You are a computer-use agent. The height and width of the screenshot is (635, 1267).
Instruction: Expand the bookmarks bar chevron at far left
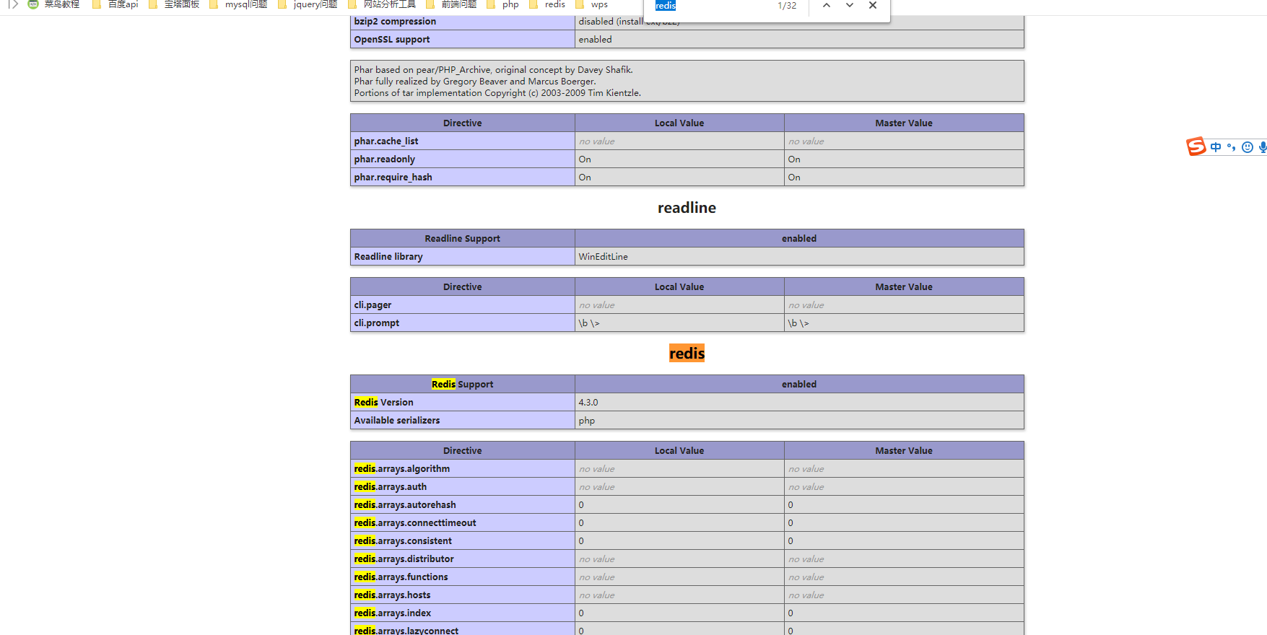coord(13,4)
